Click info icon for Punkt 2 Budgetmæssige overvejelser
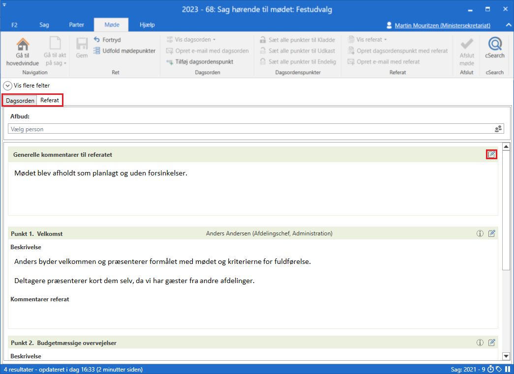Screen dimensions: 514x374 [480, 343]
